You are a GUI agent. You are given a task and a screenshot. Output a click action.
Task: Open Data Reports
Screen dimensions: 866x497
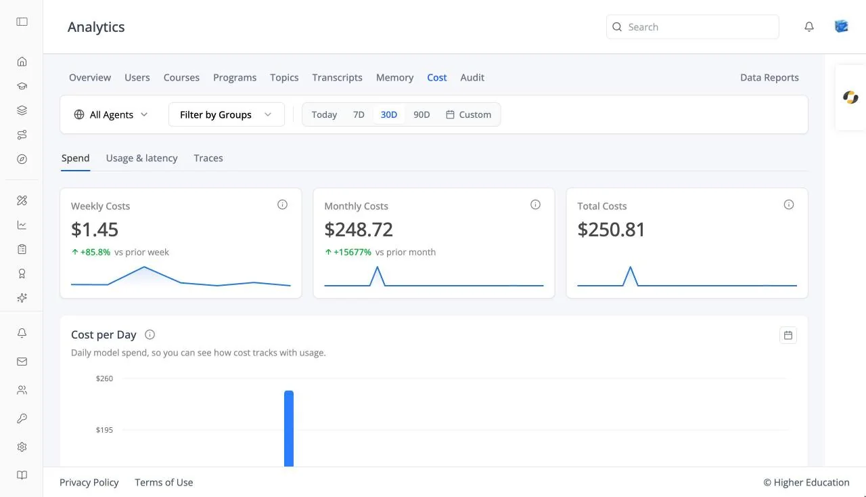(x=769, y=77)
